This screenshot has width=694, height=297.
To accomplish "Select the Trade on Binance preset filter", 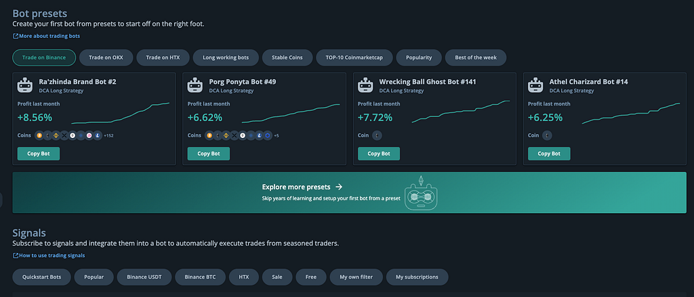I will [x=44, y=58].
